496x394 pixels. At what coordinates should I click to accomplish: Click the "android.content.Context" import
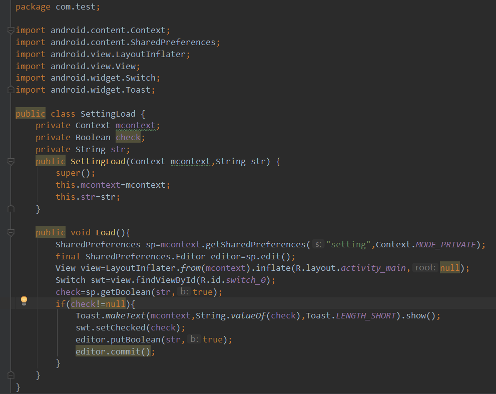108,31
